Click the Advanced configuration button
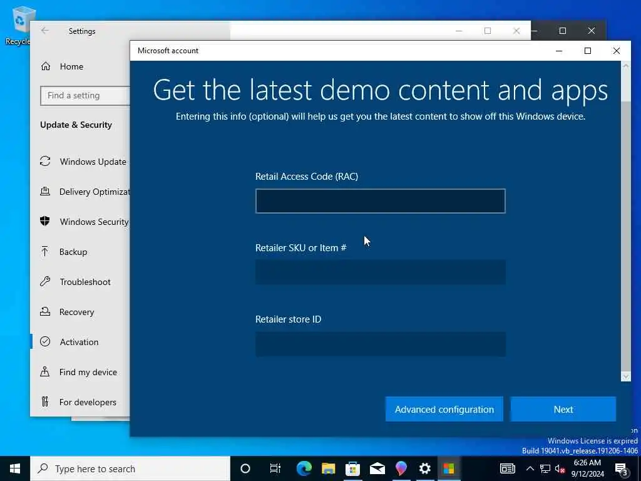The width and height of the screenshot is (641, 481). coord(444,409)
